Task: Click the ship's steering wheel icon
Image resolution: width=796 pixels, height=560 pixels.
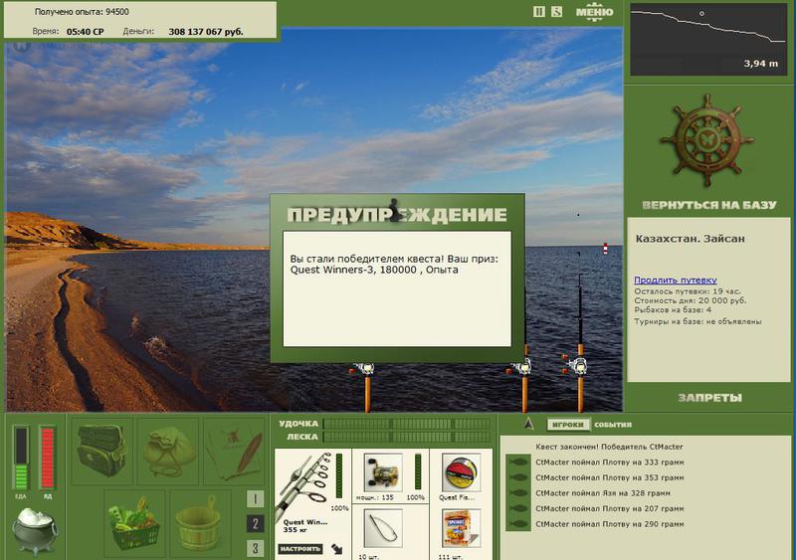Action: coord(706,140)
